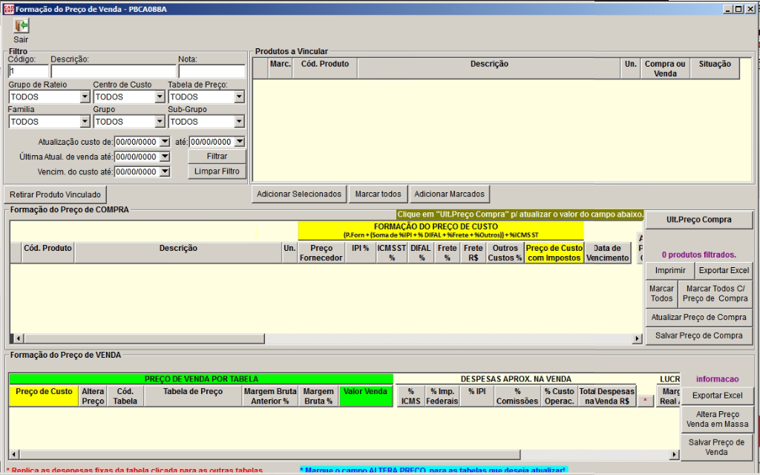Click Salvar Preço de Venda button

717,448
